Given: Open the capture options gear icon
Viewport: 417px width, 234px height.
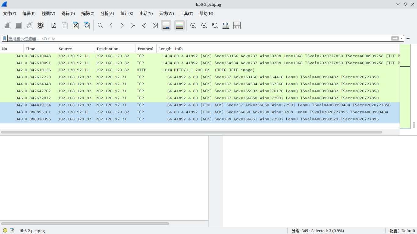Looking at the screenshot, I should pyautogui.click(x=40, y=26).
